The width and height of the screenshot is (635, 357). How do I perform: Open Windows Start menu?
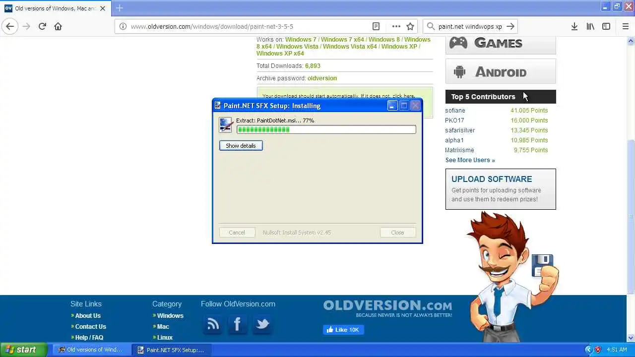click(23, 350)
